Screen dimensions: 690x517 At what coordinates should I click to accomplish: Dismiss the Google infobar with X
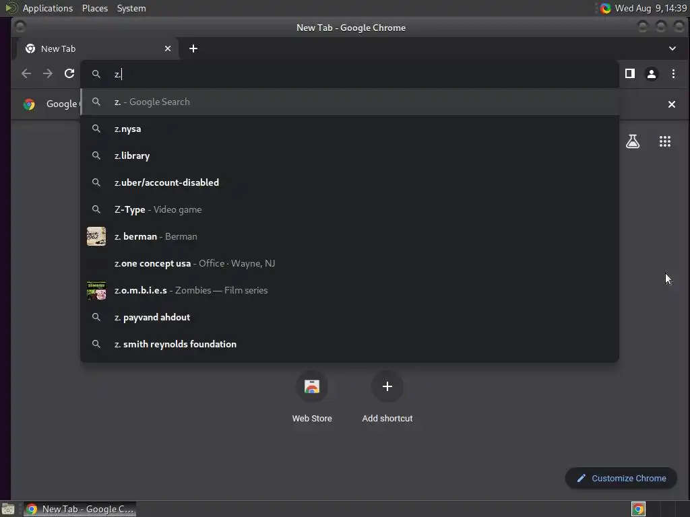tap(672, 104)
